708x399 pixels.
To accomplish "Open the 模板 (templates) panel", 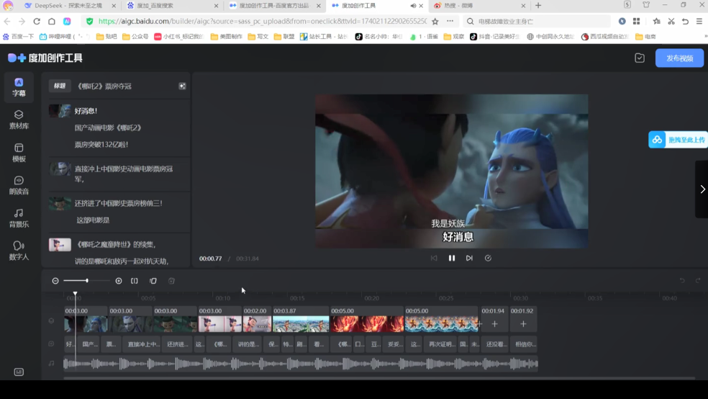I will click(19, 152).
